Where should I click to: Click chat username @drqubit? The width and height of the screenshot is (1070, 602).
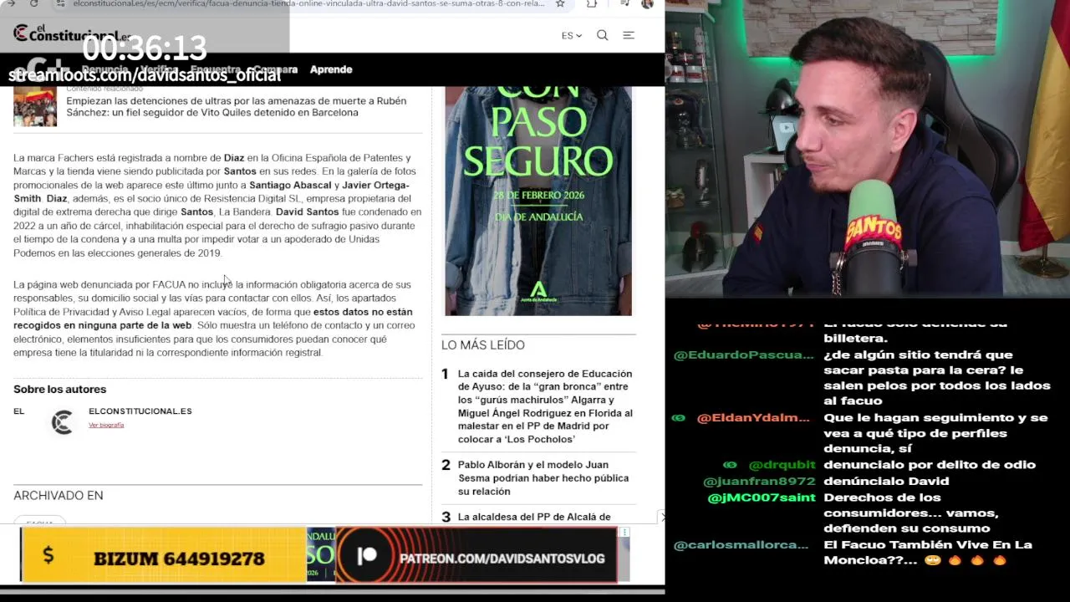[782, 464]
